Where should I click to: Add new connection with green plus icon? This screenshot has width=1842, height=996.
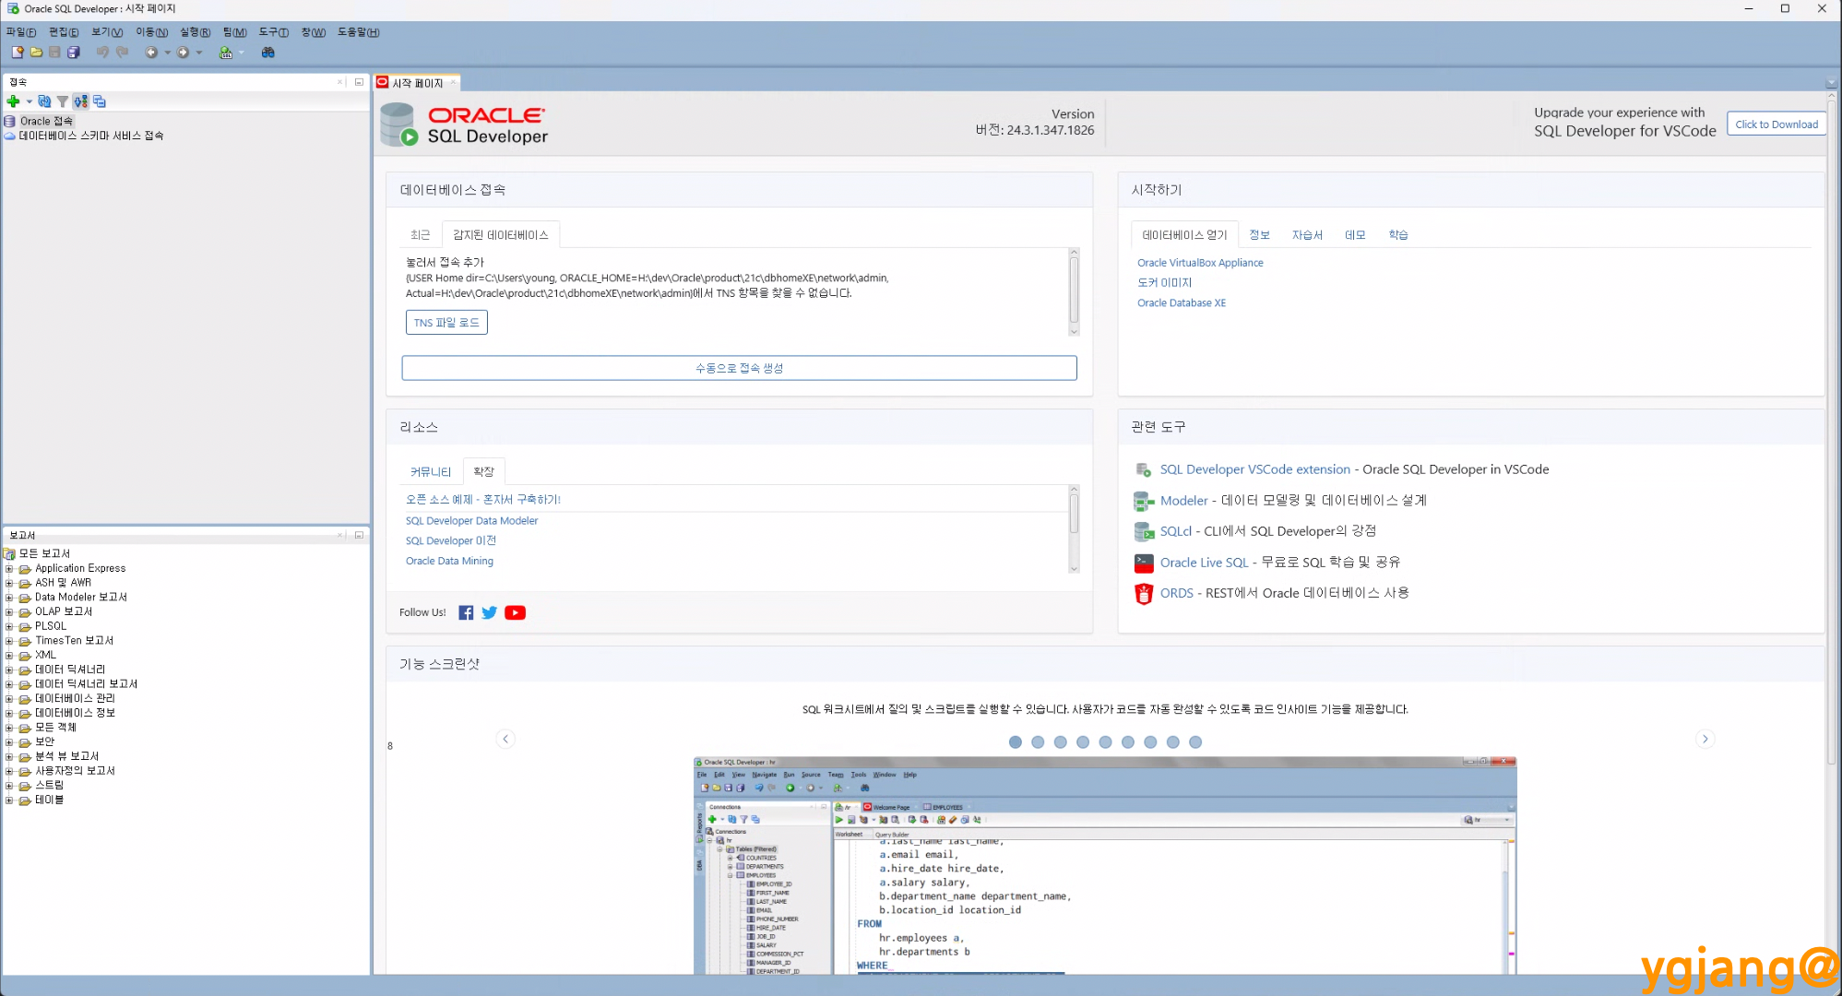(x=13, y=101)
